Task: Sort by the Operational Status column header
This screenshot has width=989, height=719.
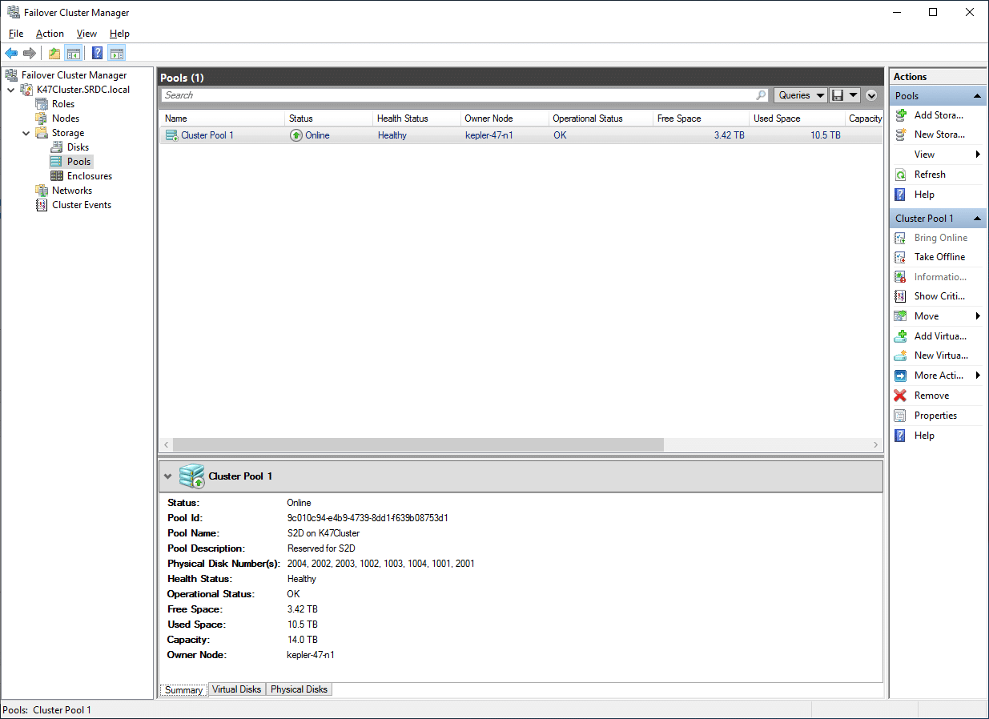Action: (601, 118)
